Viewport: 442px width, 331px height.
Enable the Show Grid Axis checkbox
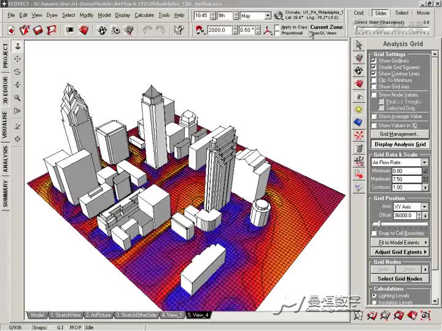[x=374, y=86]
